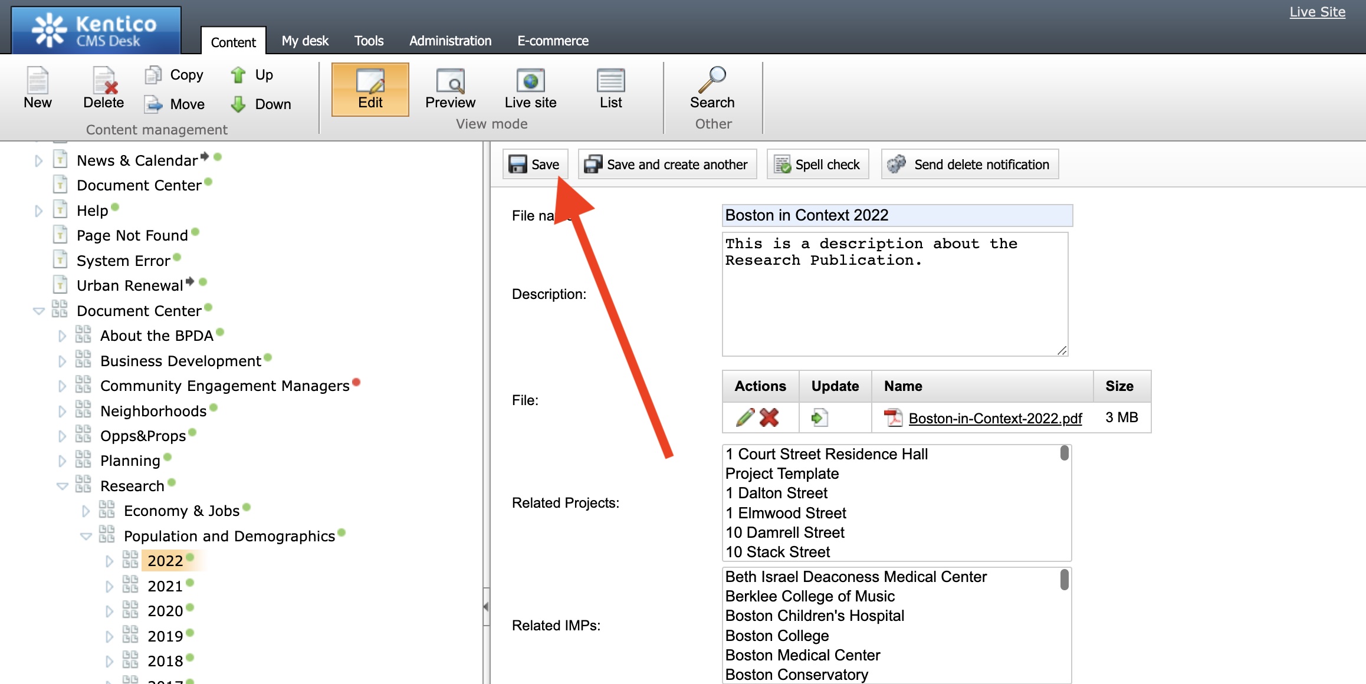Viewport: 1366px width, 684px height.
Task: Edit attached file with pencil icon
Action: tap(745, 417)
